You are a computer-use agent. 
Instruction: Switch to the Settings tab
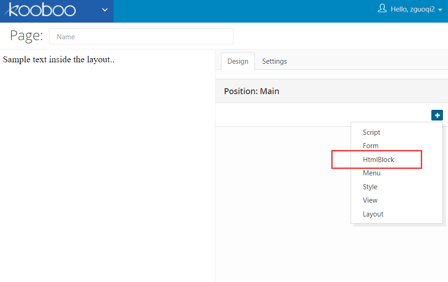click(274, 61)
